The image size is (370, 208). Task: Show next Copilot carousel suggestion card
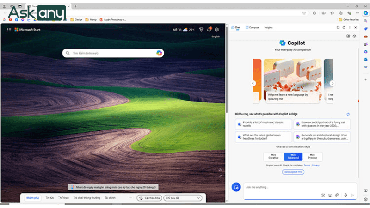point(332,83)
